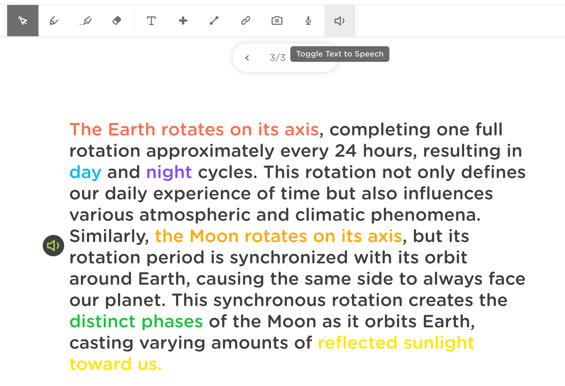Screen dimensions: 565x386
Task: Click the purple word "night"
Action: coord(169,172)
